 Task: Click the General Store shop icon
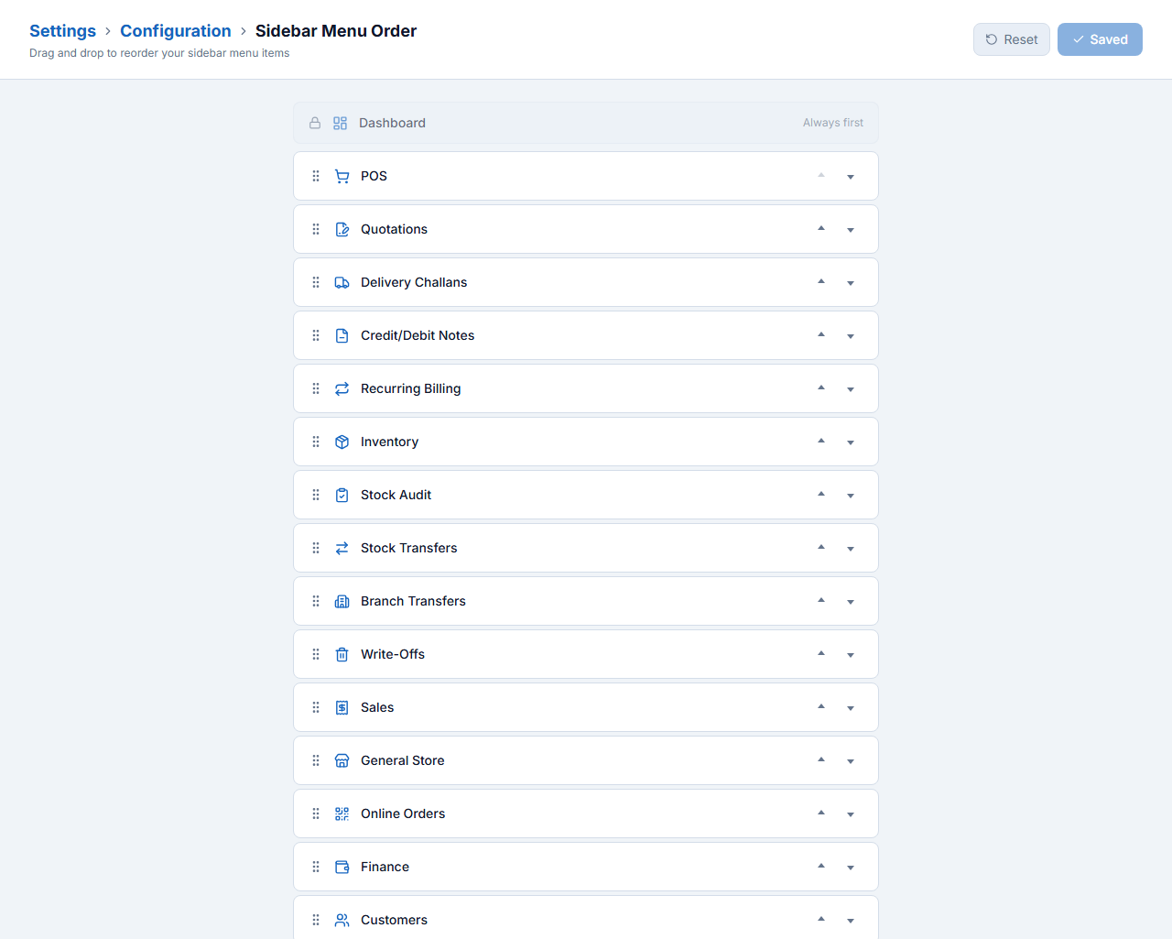click(342, 760)
